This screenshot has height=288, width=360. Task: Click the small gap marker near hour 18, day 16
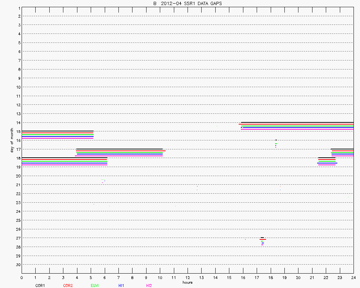click(x=276, y=140)
